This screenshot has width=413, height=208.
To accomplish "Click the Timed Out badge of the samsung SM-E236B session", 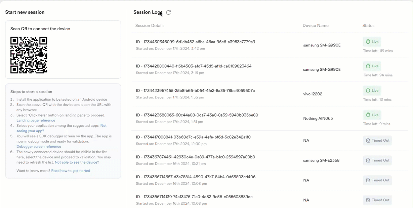I will (377, 161).
